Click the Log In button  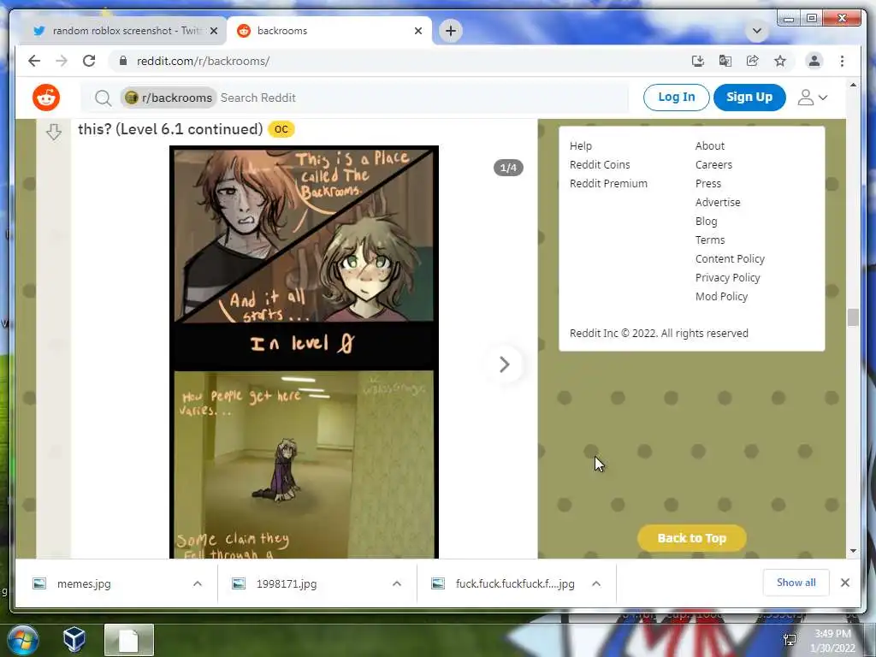pyautogui.click(x=677, y=98)
